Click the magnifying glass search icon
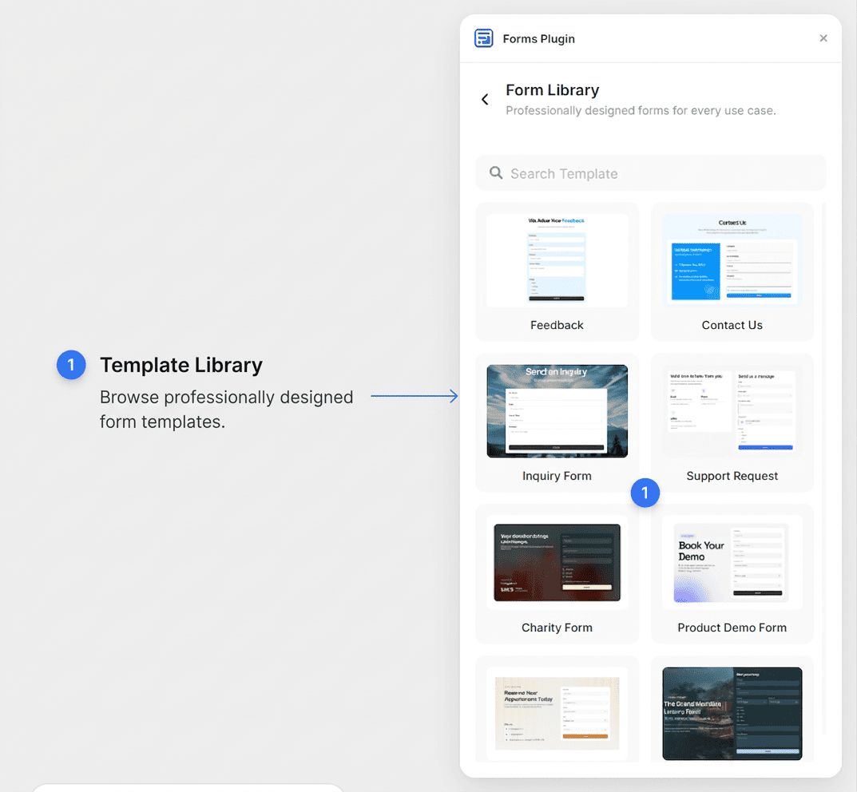Viewport: 857px width, 792px height. tap(495, 172)
